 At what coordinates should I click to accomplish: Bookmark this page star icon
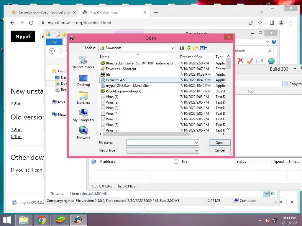point(260,23)
